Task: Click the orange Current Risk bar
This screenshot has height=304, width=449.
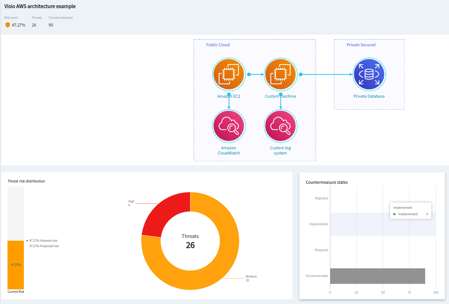Action: tap(16, 265)
